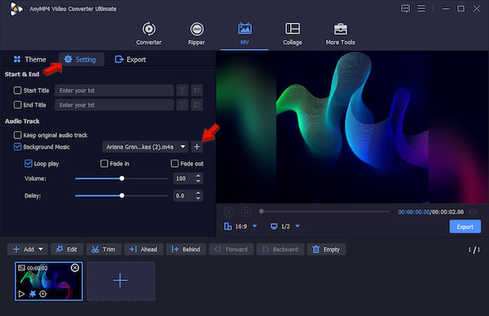Image resolution: width=489 pixels, height=316 pixels.
Task: Adjust the Delay slider handle
Action: pyautogui.click(x=122, y=195)
